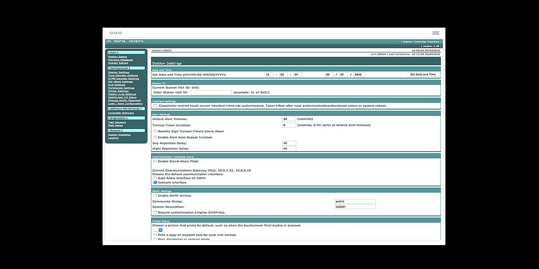539x269 pixels.
Task: Open the System Reboot link
Action: click(x=118, y=63)
